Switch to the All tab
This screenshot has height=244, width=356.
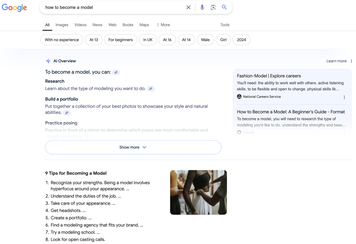(47, 25)
